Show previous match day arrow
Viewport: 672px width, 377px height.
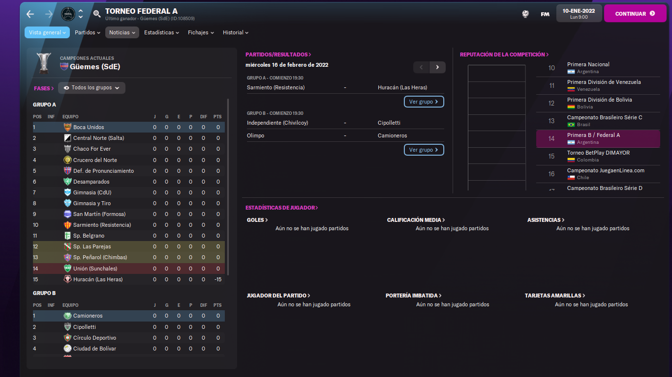[x=422, y=67]
